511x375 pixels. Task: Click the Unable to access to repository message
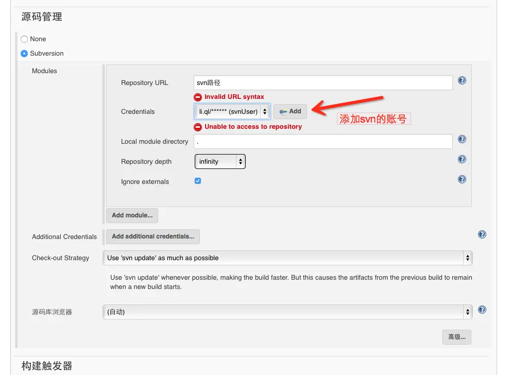(x=253, y=127)
